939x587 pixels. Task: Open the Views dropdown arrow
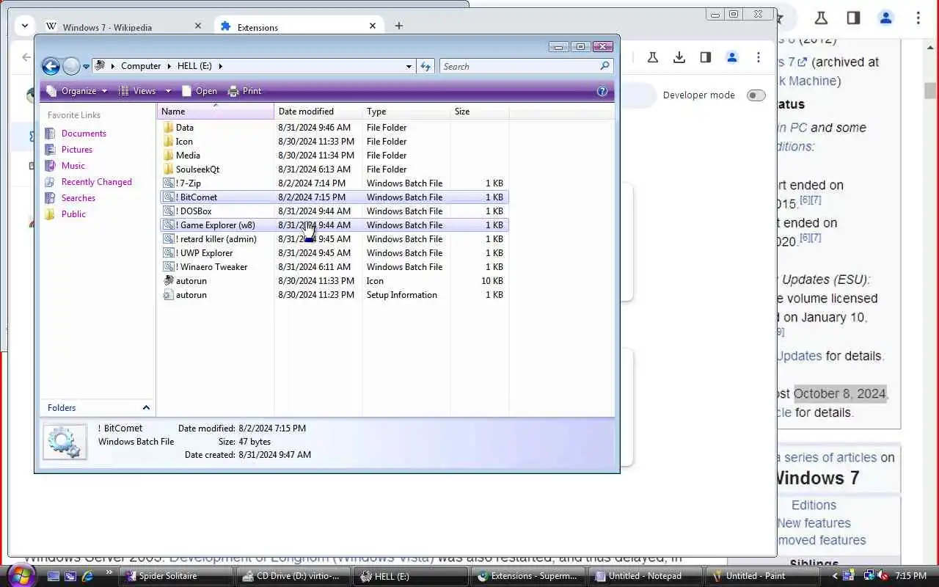(x=168, y=91)
